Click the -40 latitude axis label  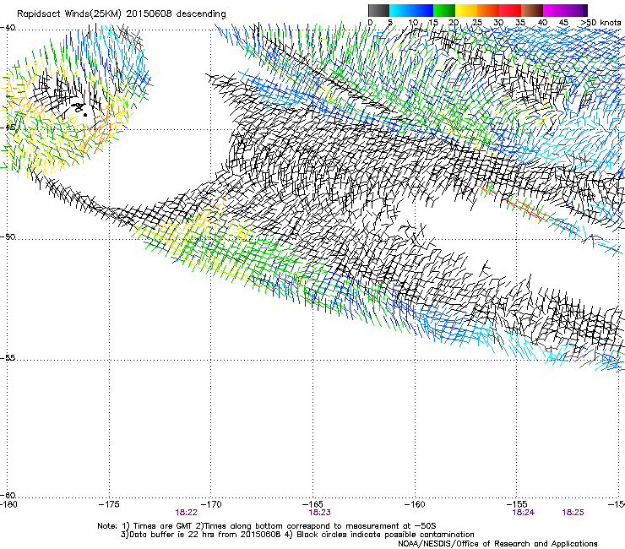point(8,28)
